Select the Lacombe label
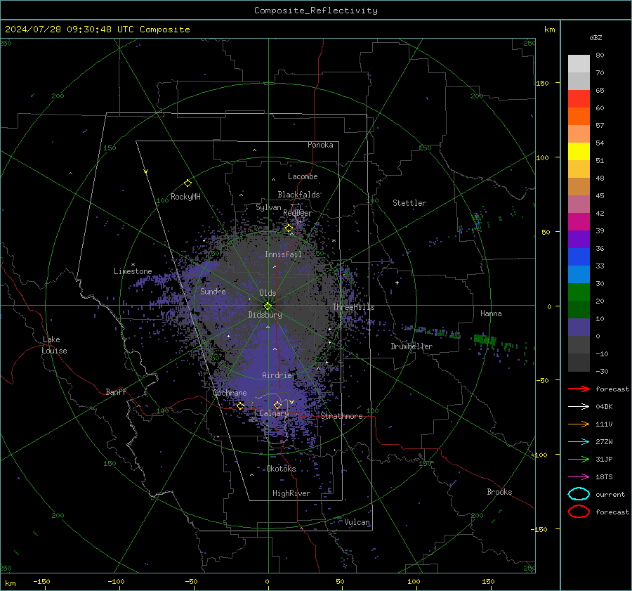This screenshot has width=632, height=591. (x=303, y=176)
